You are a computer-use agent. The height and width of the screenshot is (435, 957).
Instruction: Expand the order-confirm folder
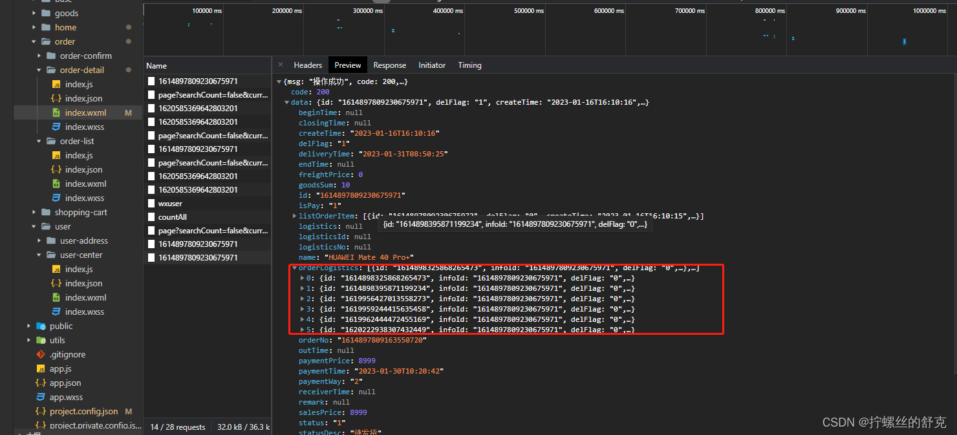[39, 56]
